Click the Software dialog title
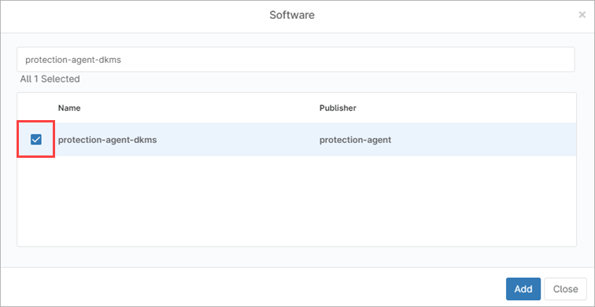This screenshot has height=307, width=595. click(292, 15)
